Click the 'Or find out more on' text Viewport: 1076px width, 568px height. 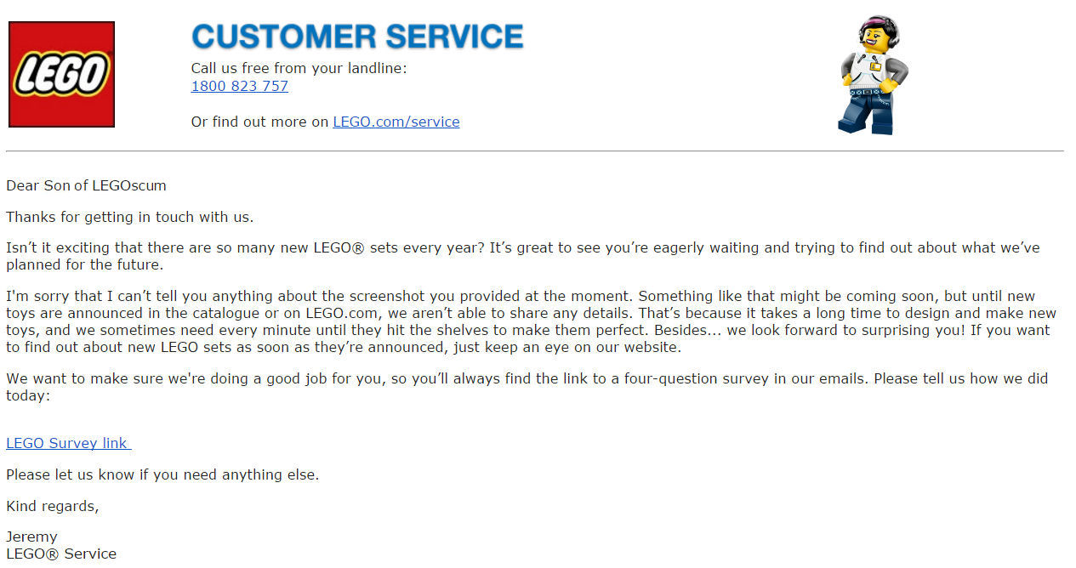coord(259,122)
